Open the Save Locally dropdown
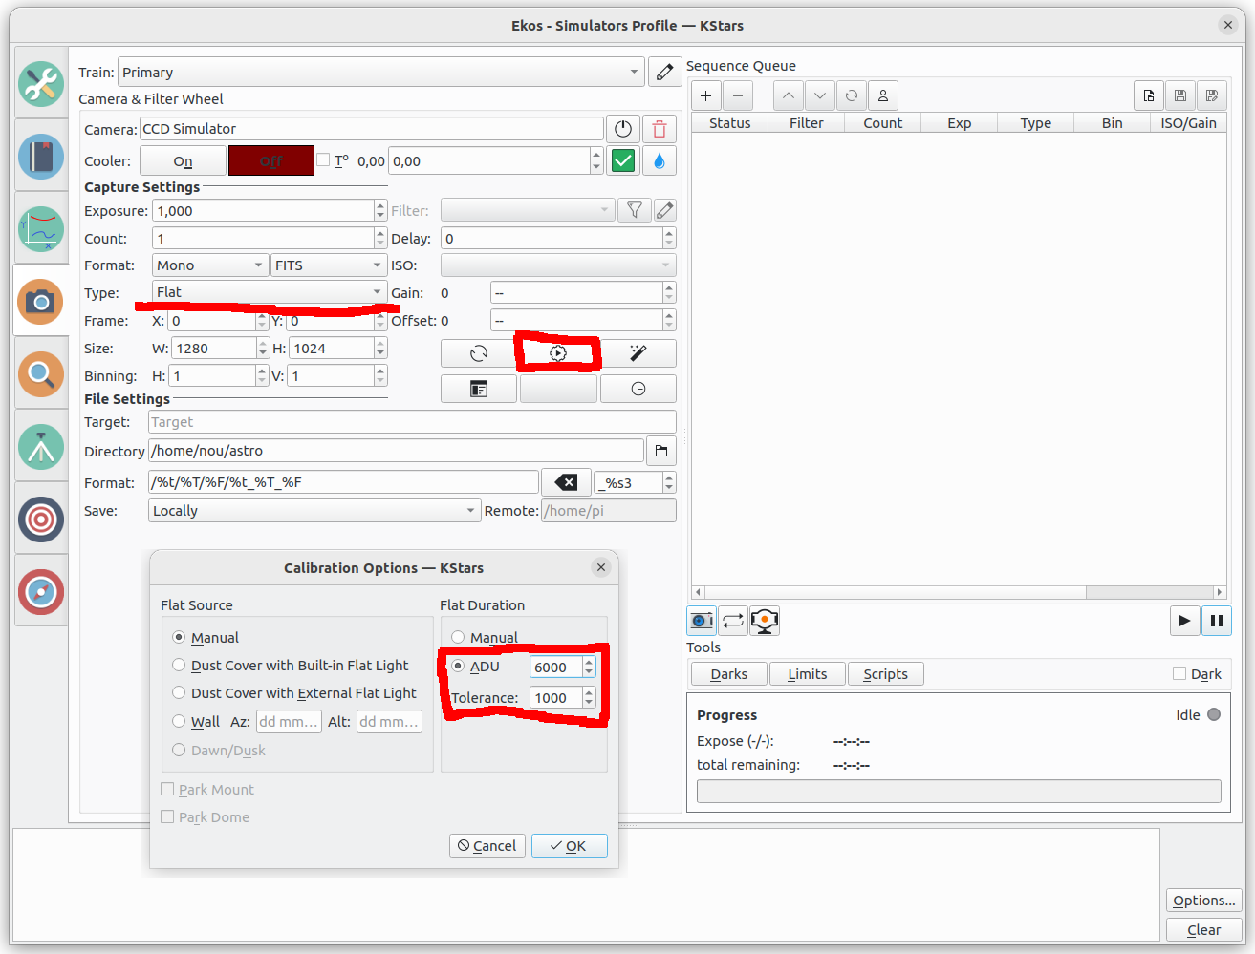 click(314, 511)
